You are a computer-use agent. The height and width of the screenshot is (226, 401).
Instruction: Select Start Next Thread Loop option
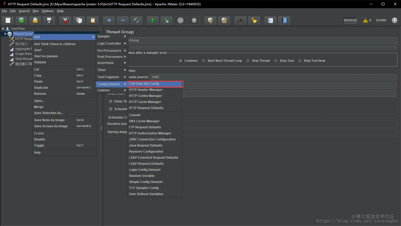(204, 61)
